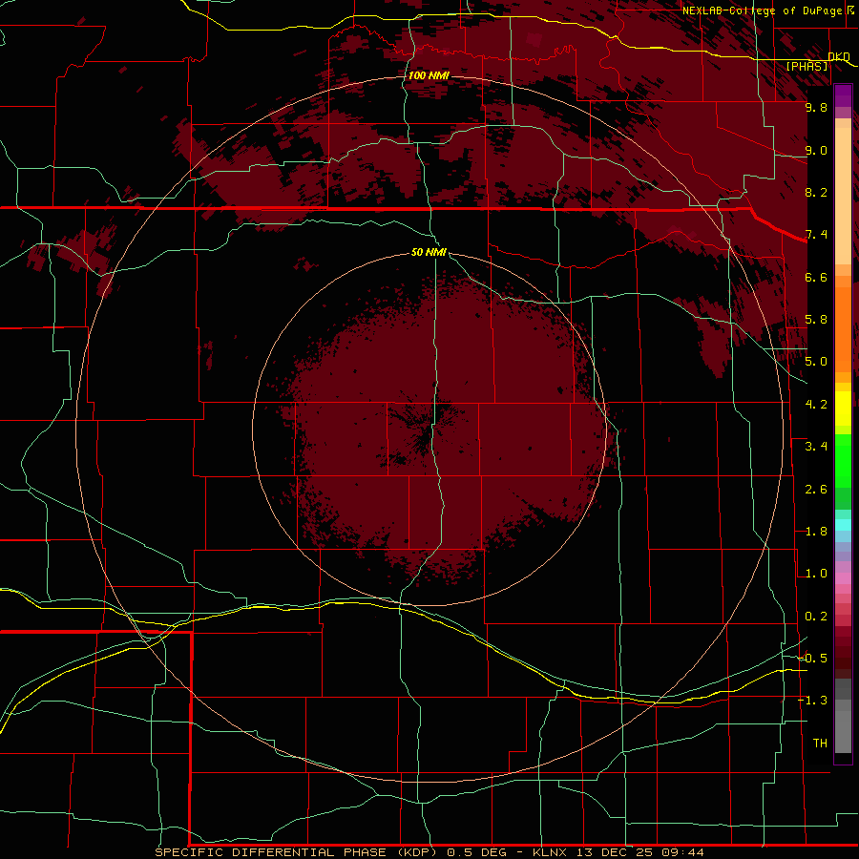Click the TH label on the color scale
This screenshot has height=859, width=859.
tap(820, 744)
